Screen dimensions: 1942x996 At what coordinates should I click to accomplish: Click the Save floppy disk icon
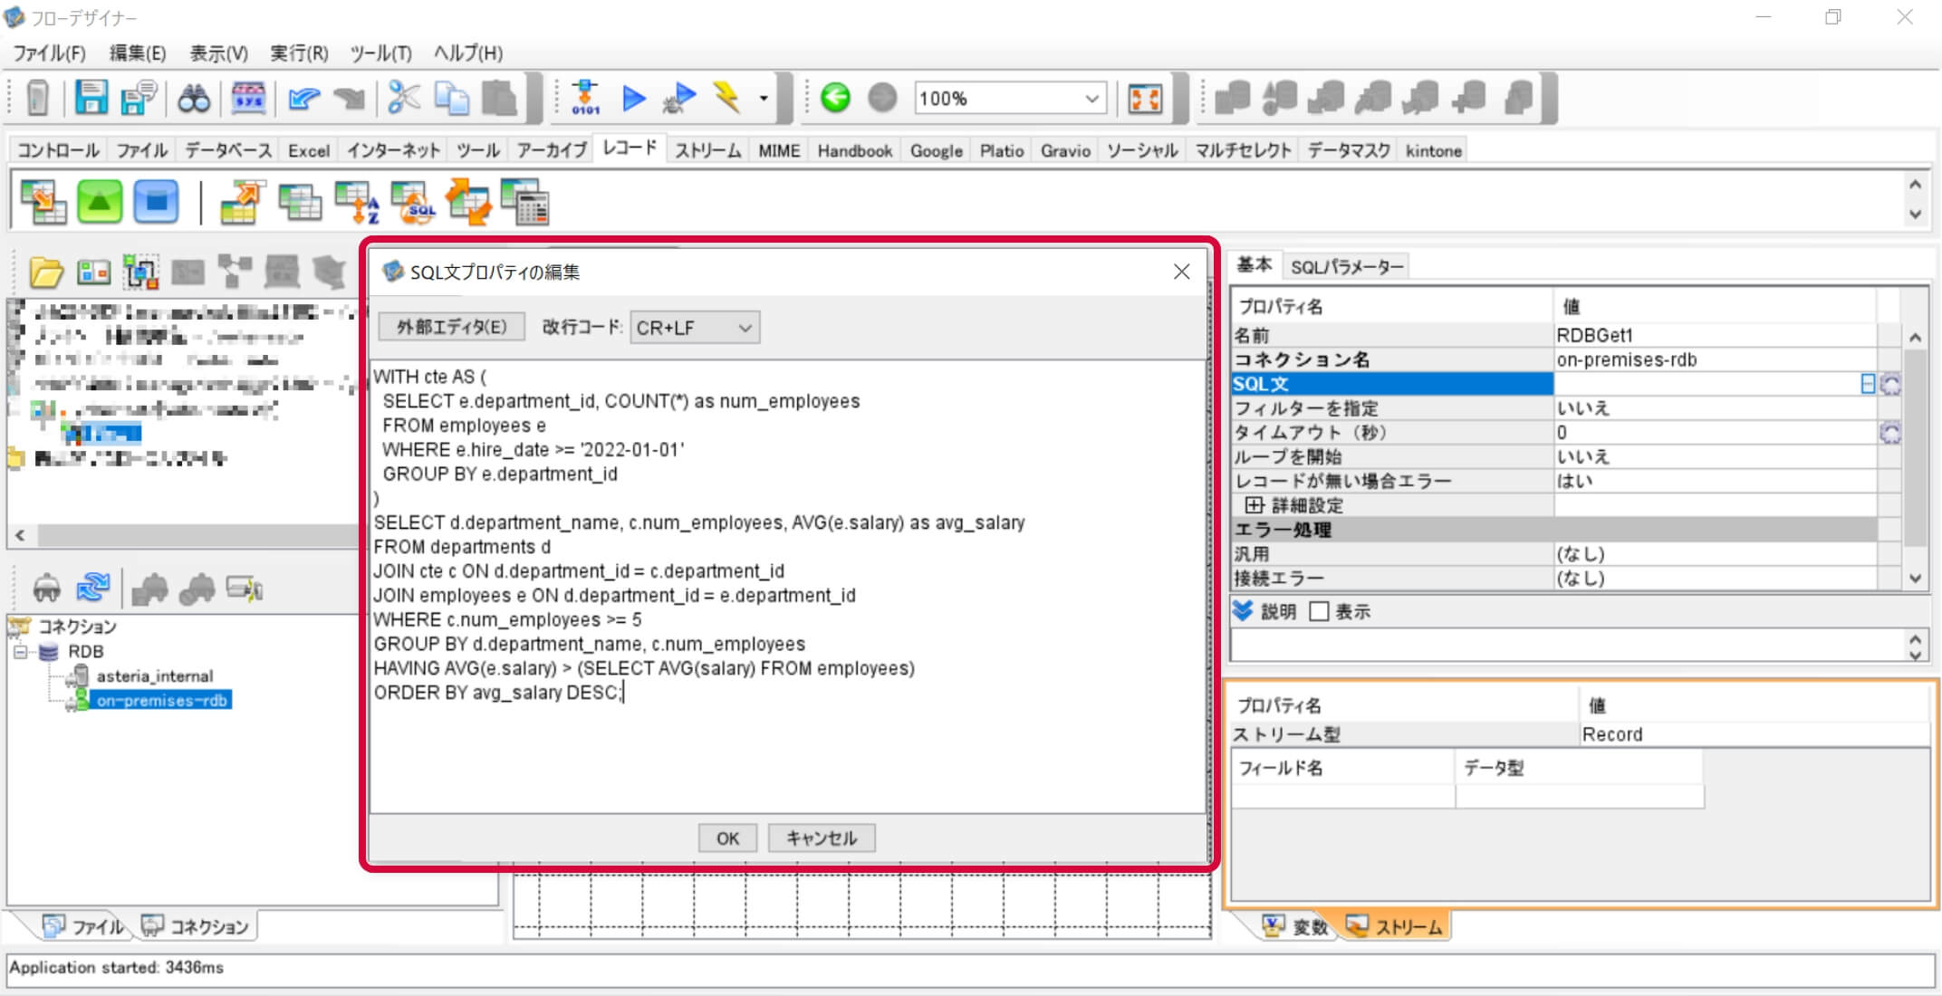coord(91,97)
